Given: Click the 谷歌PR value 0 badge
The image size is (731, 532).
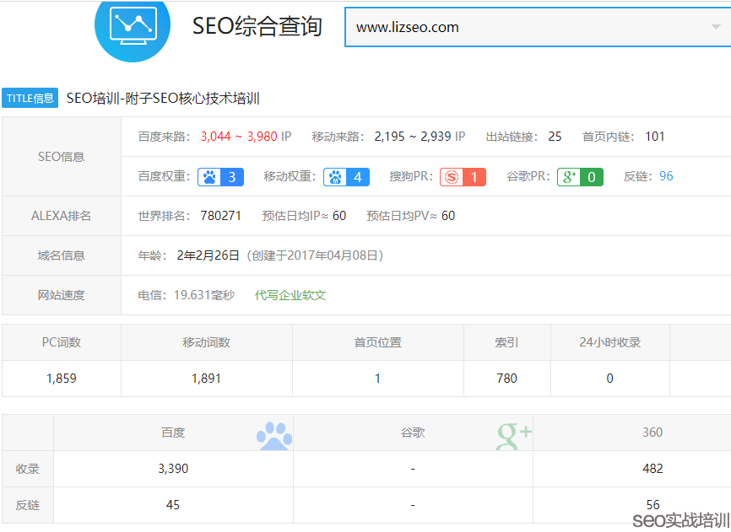Looking at the screenshot, I should coord(592,177).
